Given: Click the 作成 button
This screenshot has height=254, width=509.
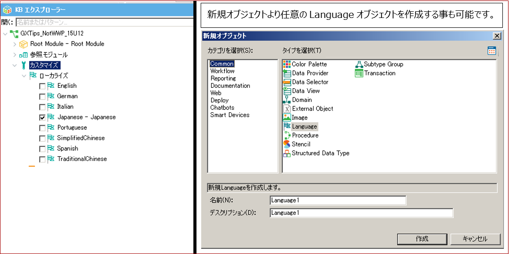Looking at the screenshot, I should click(x=422, y=239).
